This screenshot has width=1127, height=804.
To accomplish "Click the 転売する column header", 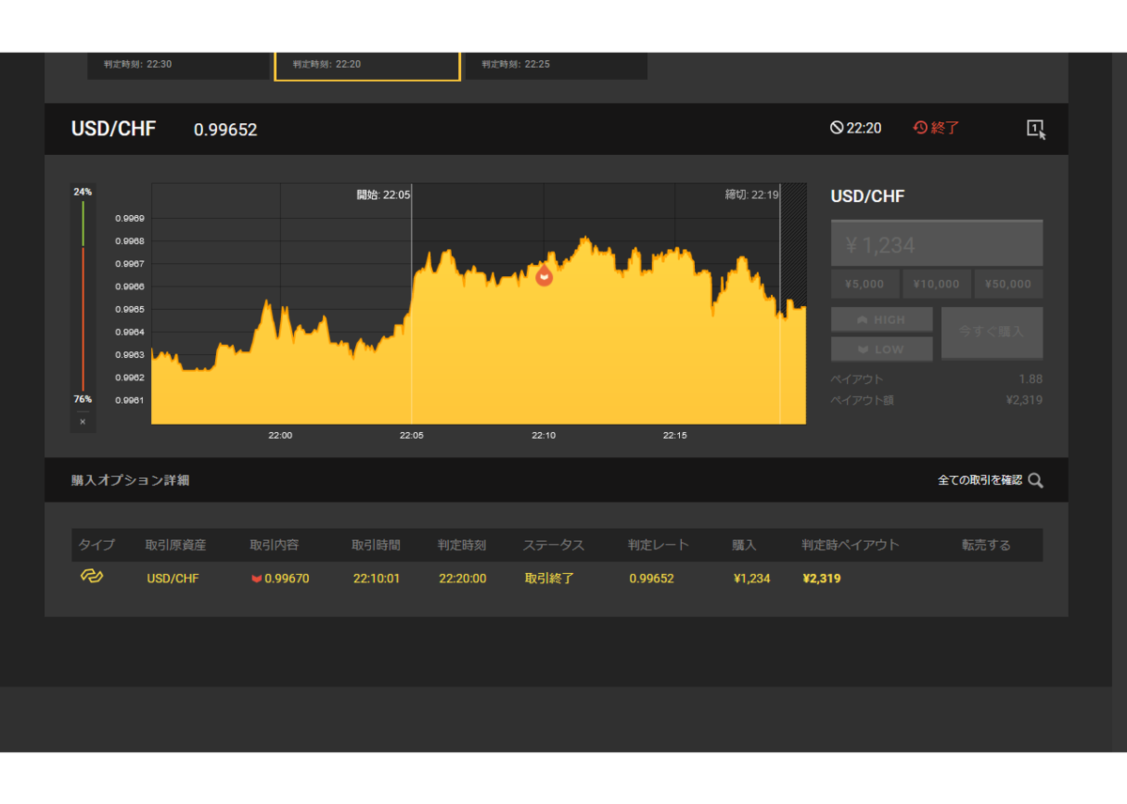I will (986, 546).
